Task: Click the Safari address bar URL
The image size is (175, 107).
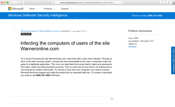Action: click(87, 2)
